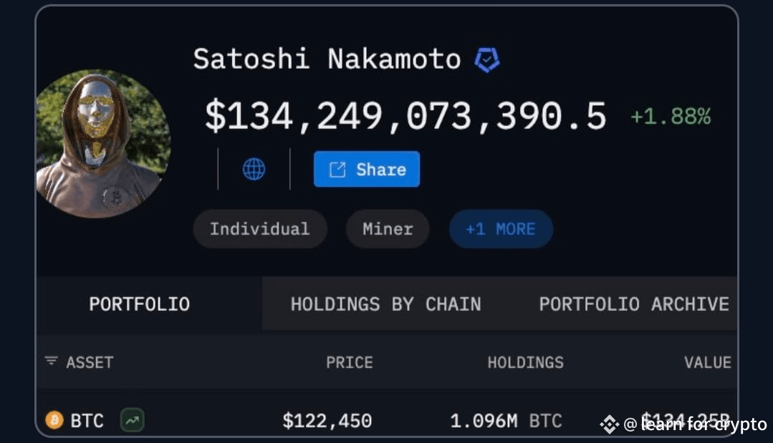This screenshot has height=443, width=773.
Task: Click the verified badge beside Satoshi Nakamoto
Action: [487, 60]
